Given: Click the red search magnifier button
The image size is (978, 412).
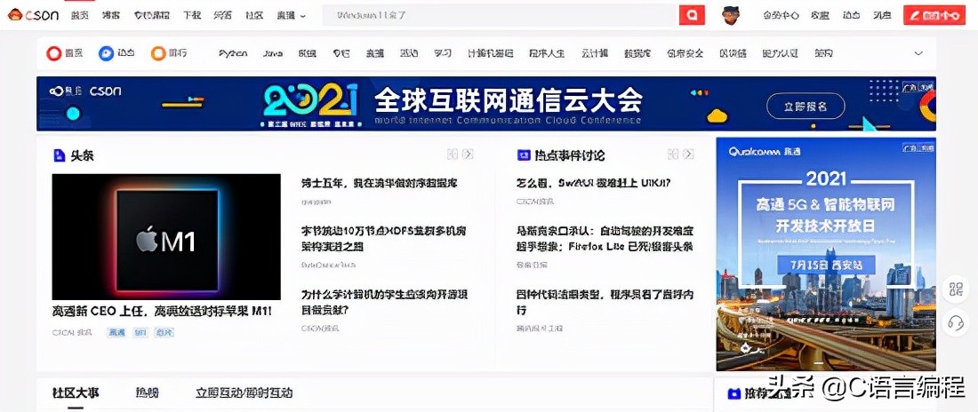Looking at the screenshot, I should click(691, 15).
